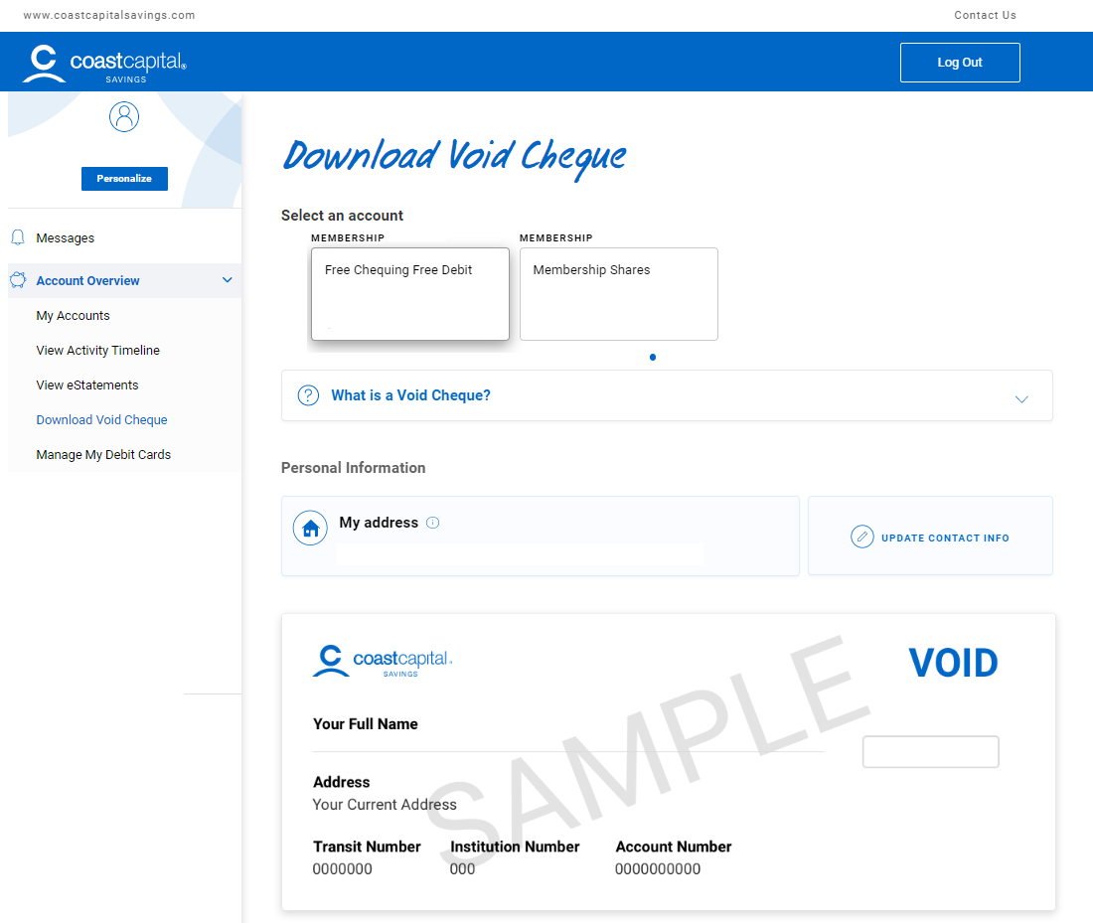Screen dimensions: 1093x923
Task: Click the Personal Information heading
Action: click(353, 468)
